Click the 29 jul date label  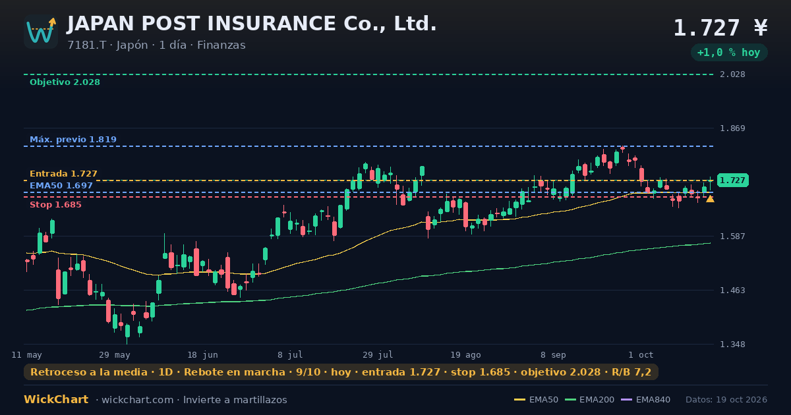[378, 355]
